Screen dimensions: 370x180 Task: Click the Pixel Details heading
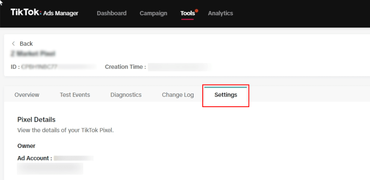(x=36, y=120)
